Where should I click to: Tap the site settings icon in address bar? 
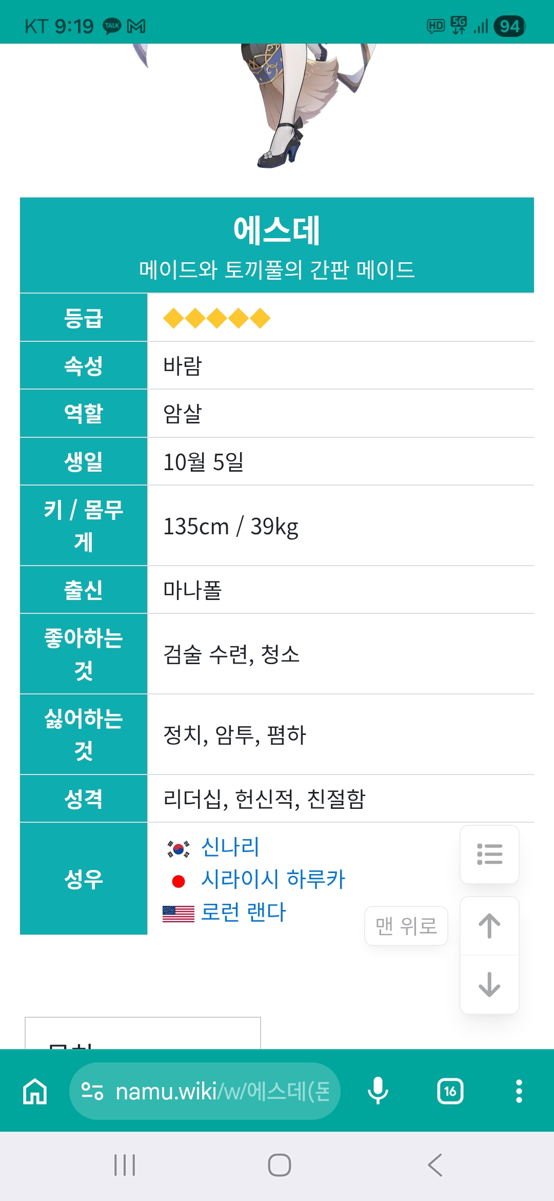pyautogui.click(x=93, y=1091)
